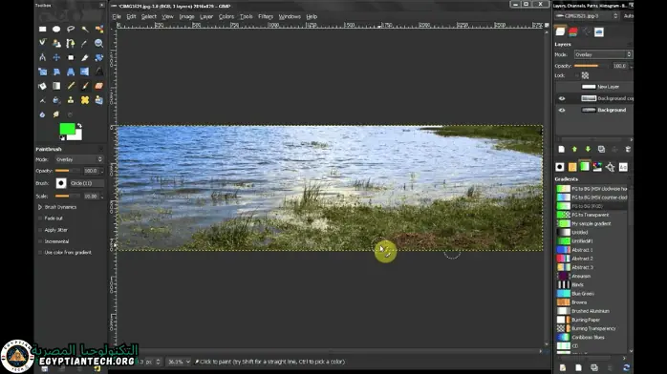The width and height of the screenshot is (667, 374).
Task: Open the Layer menu
Action: coord(206,16)
